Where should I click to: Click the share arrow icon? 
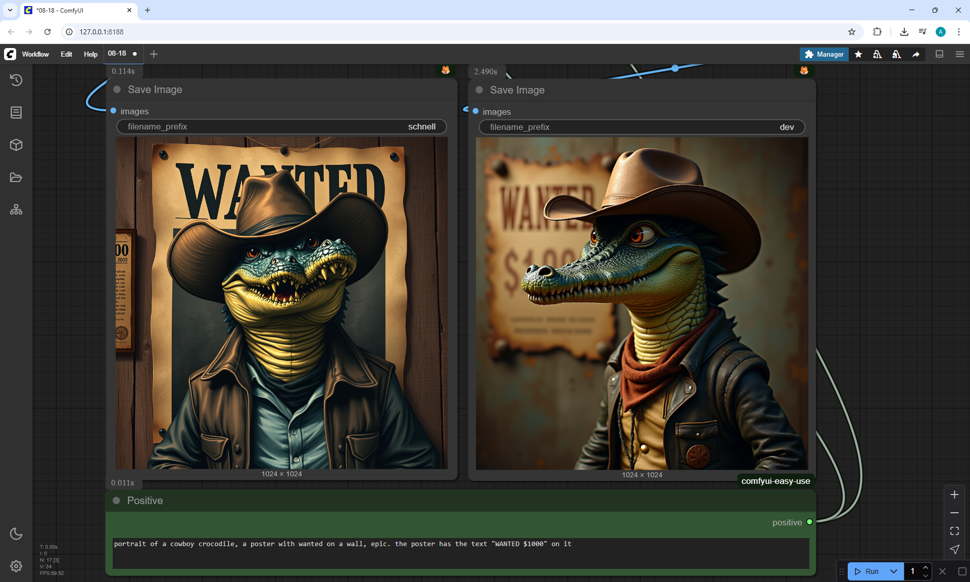pos(916,54)
